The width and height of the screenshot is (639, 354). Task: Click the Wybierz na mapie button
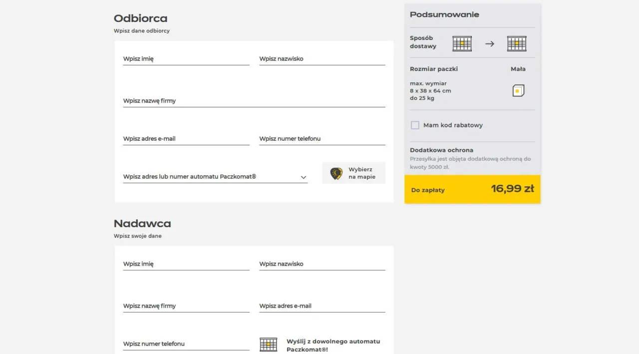pyautogui.click(x=353, y=173)
